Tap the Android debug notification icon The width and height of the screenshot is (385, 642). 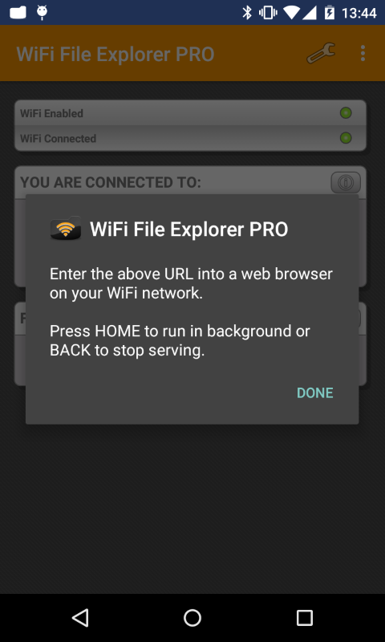tap(42, 13)
